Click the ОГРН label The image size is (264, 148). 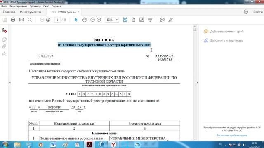(x=71, y=94)
